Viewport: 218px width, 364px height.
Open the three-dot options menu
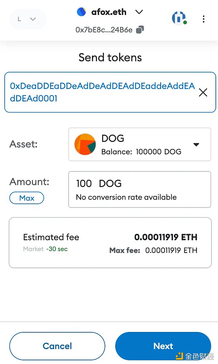coord(203,19)
